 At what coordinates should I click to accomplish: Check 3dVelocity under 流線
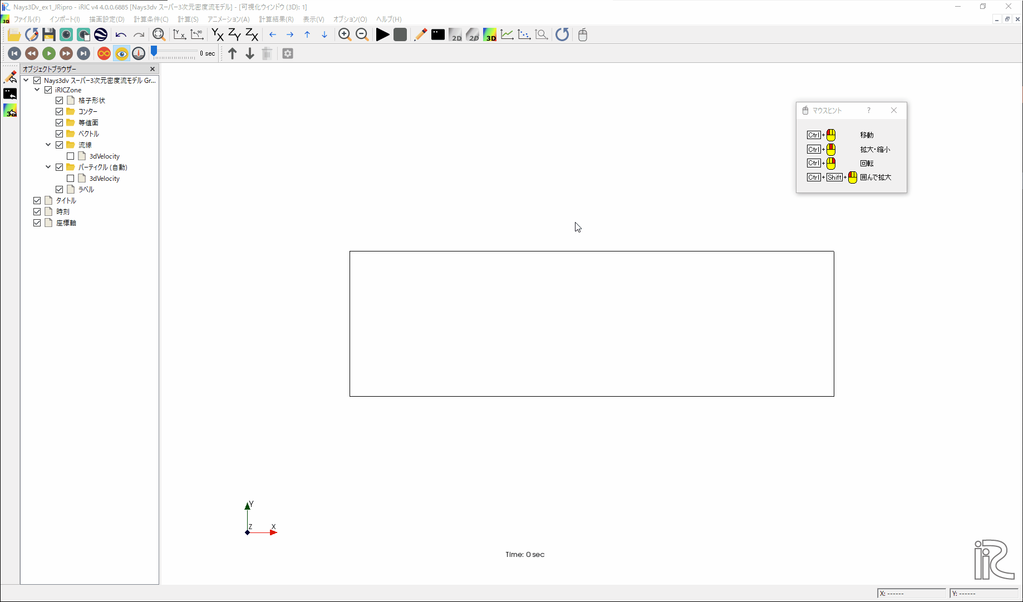point(71,156)
